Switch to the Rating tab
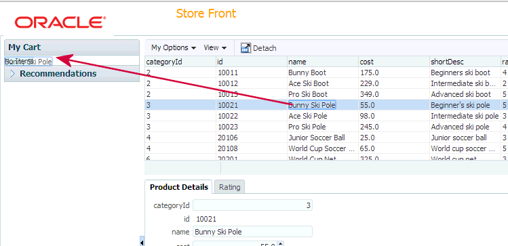The height and width of the screenshot is (246, 508). [x=230, y=187]
